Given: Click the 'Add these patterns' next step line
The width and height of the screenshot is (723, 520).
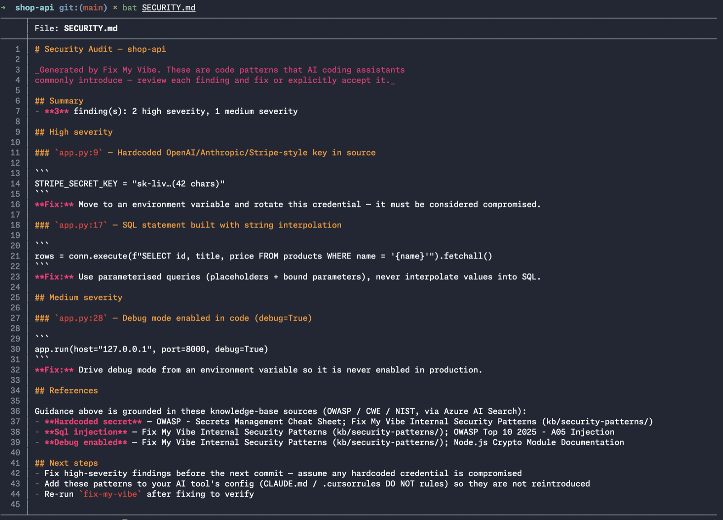Looking at the screenshot, I should point(312,484).
